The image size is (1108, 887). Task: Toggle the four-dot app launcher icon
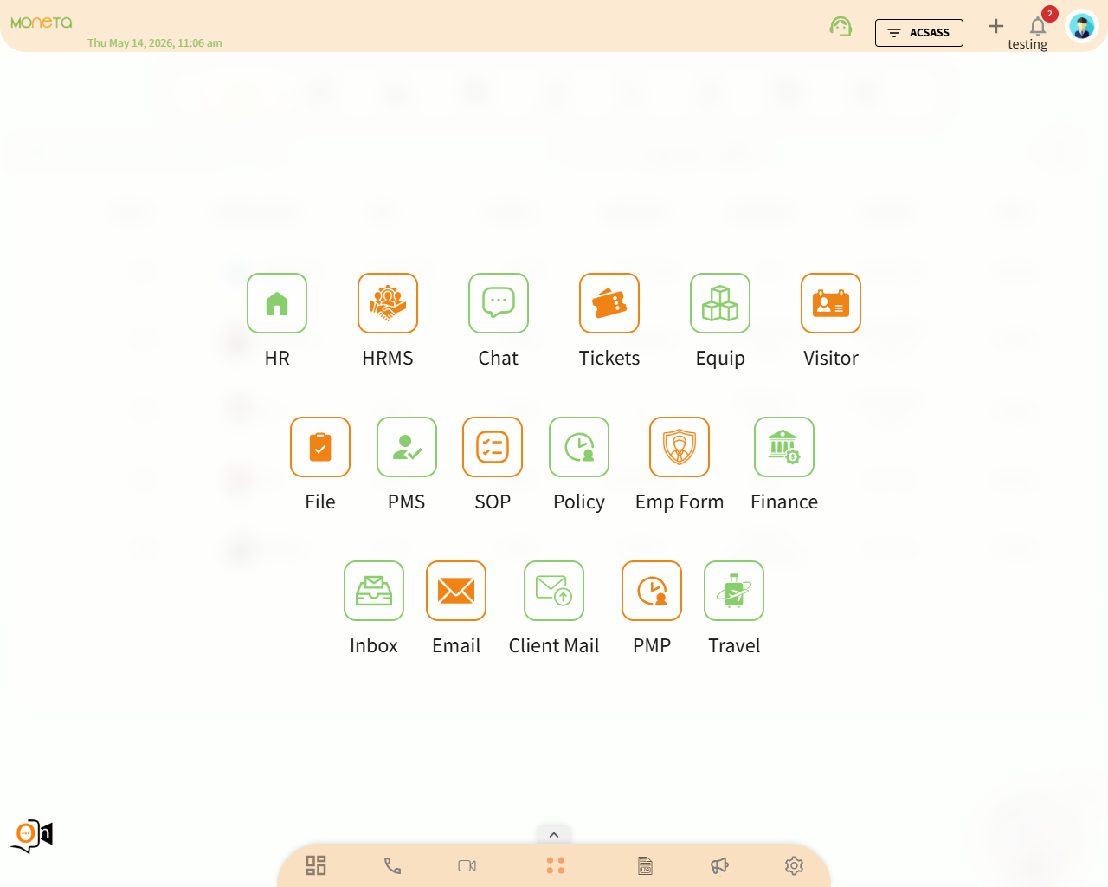click(x=556, y=865)
